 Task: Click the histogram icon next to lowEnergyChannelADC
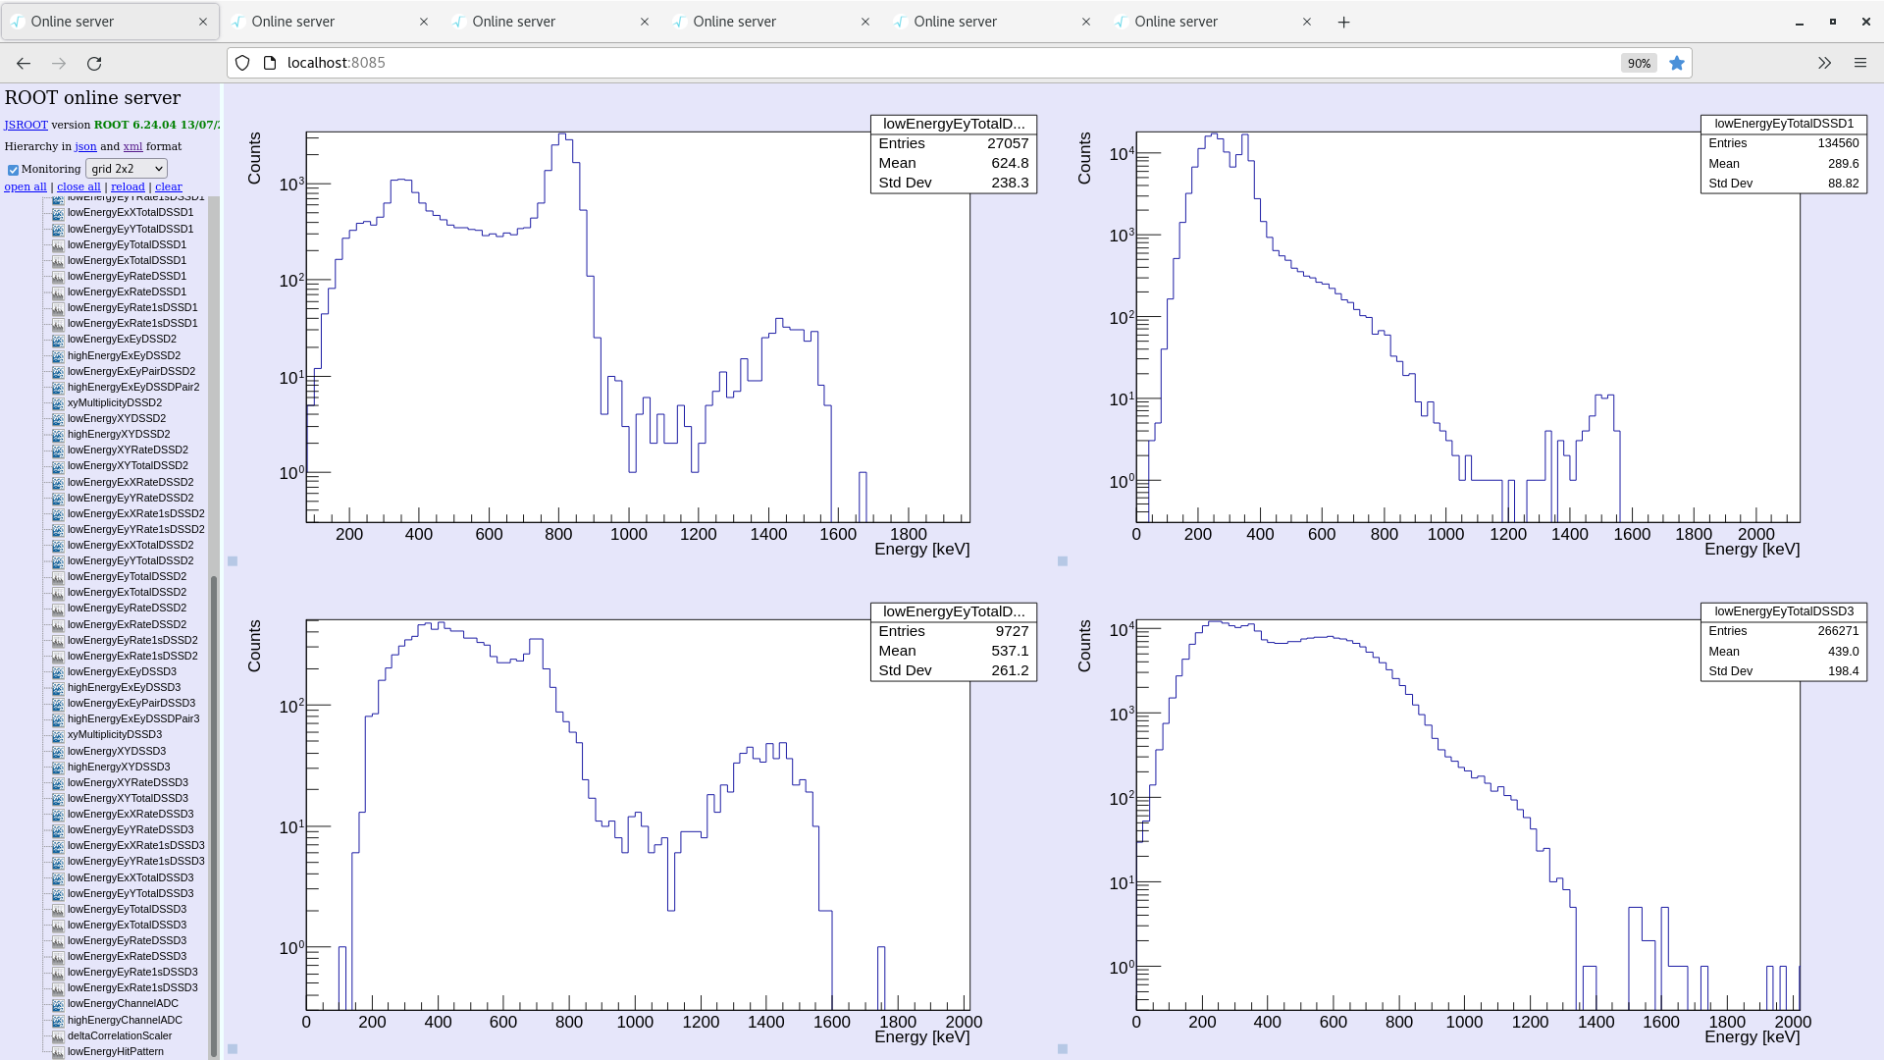click(x=58, y=1003)
